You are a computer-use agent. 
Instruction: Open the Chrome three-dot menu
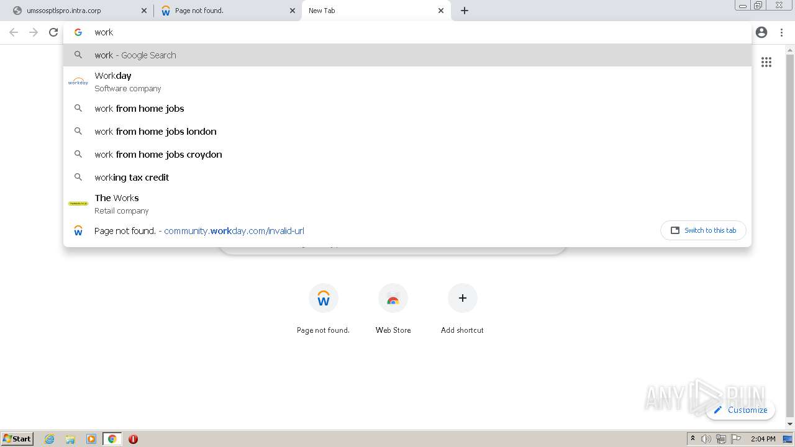tap(781, 32)
